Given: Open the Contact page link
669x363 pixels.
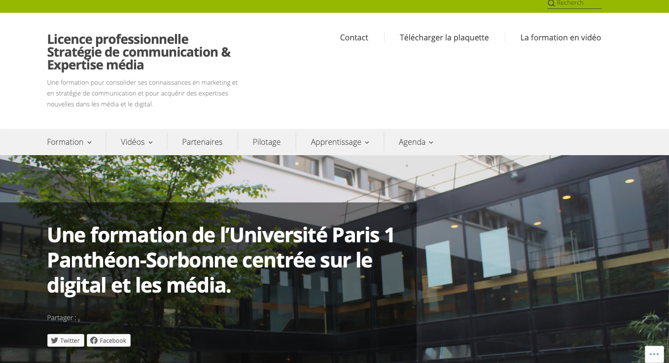Looking at the screenshot, I should 354,37.
